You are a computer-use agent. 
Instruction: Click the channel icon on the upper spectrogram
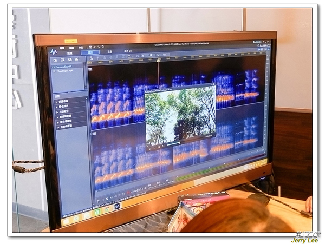[x=90, y=69]
